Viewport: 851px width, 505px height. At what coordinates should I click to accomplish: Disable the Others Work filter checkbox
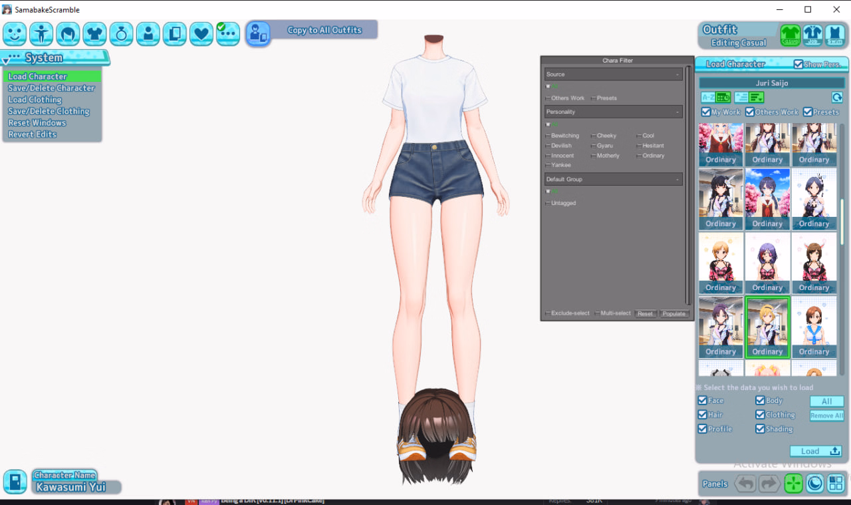tap(750, 112)
